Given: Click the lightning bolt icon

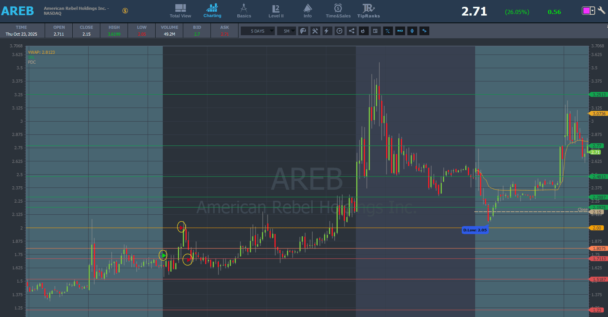Looking at the screenshot, I should (327, 31).
